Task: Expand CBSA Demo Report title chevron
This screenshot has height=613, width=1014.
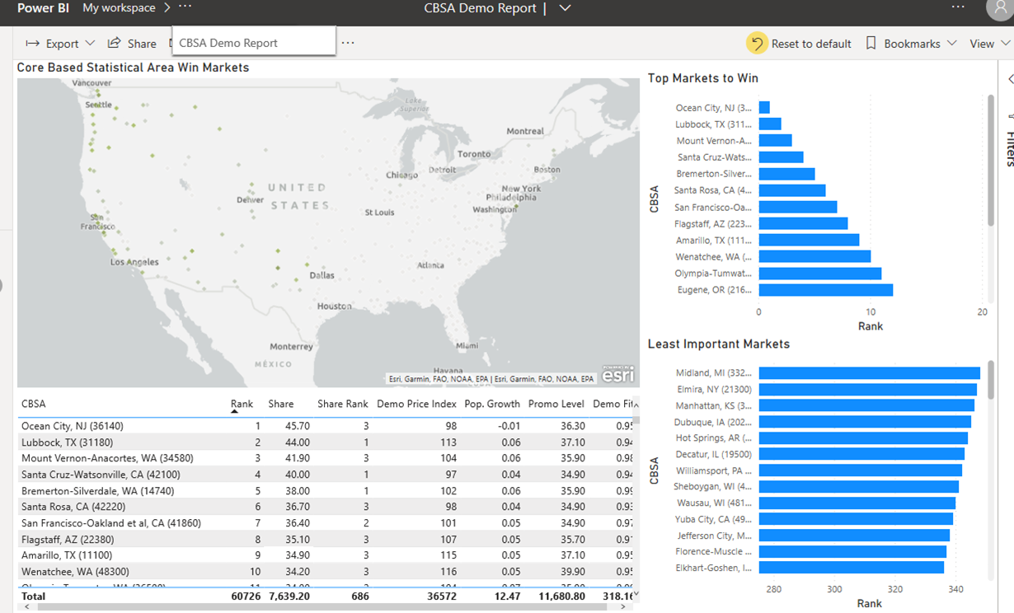Action: [565, 8]
